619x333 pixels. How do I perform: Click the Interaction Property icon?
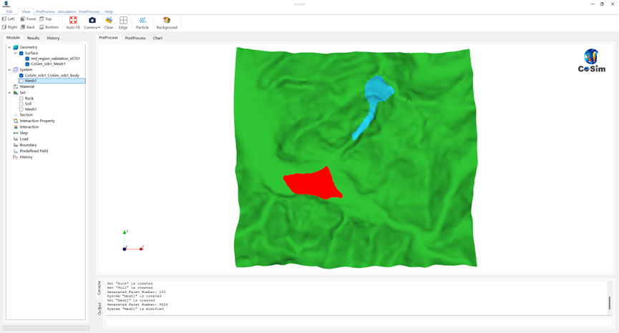tap(16, 121)
